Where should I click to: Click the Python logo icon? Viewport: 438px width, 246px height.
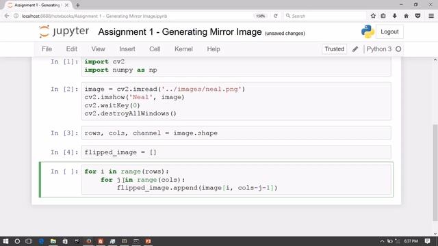(x=368, y=31)
